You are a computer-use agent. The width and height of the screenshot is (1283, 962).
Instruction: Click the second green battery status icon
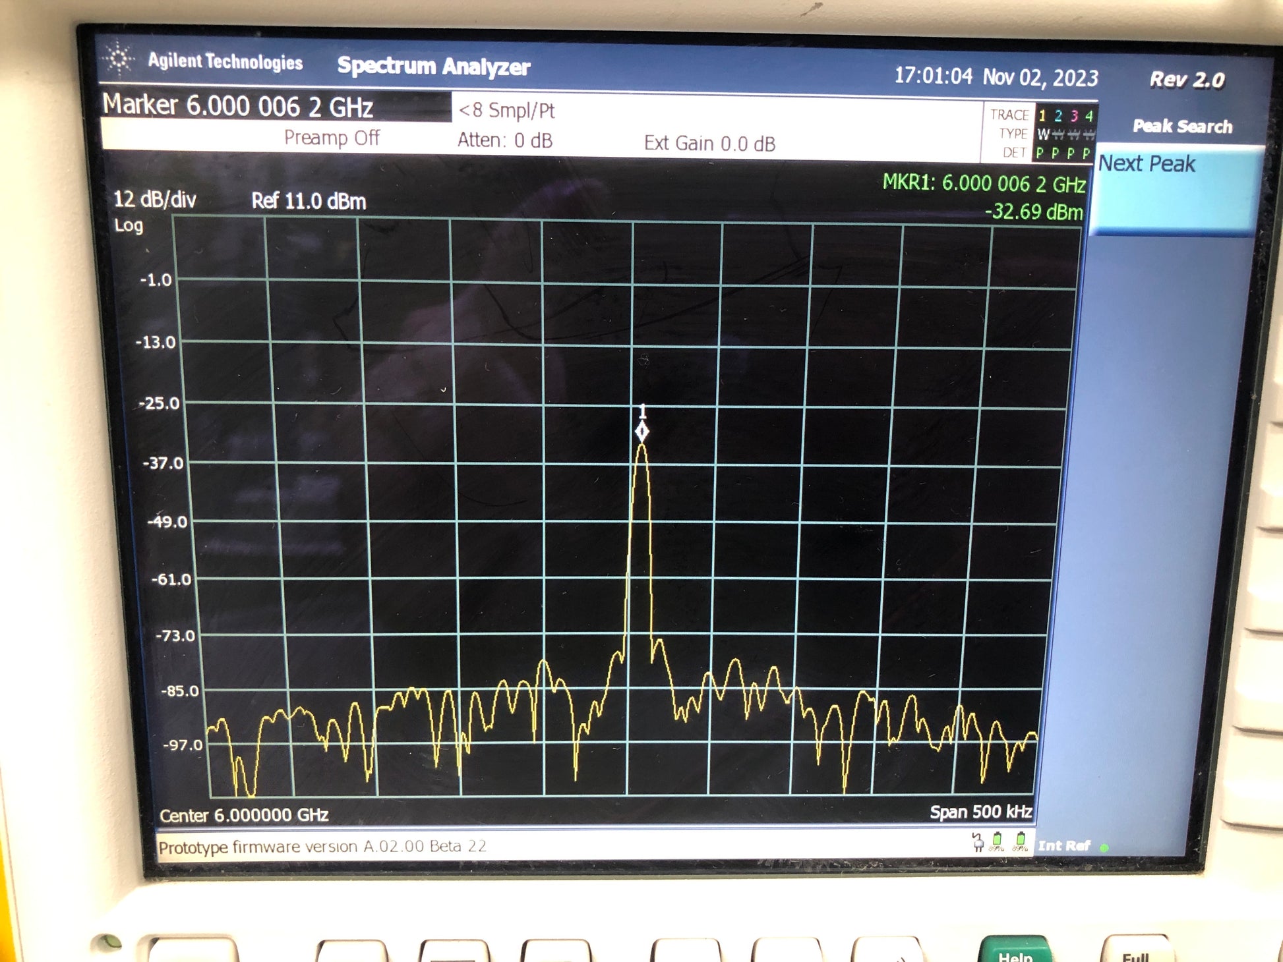pos(1020,841)
